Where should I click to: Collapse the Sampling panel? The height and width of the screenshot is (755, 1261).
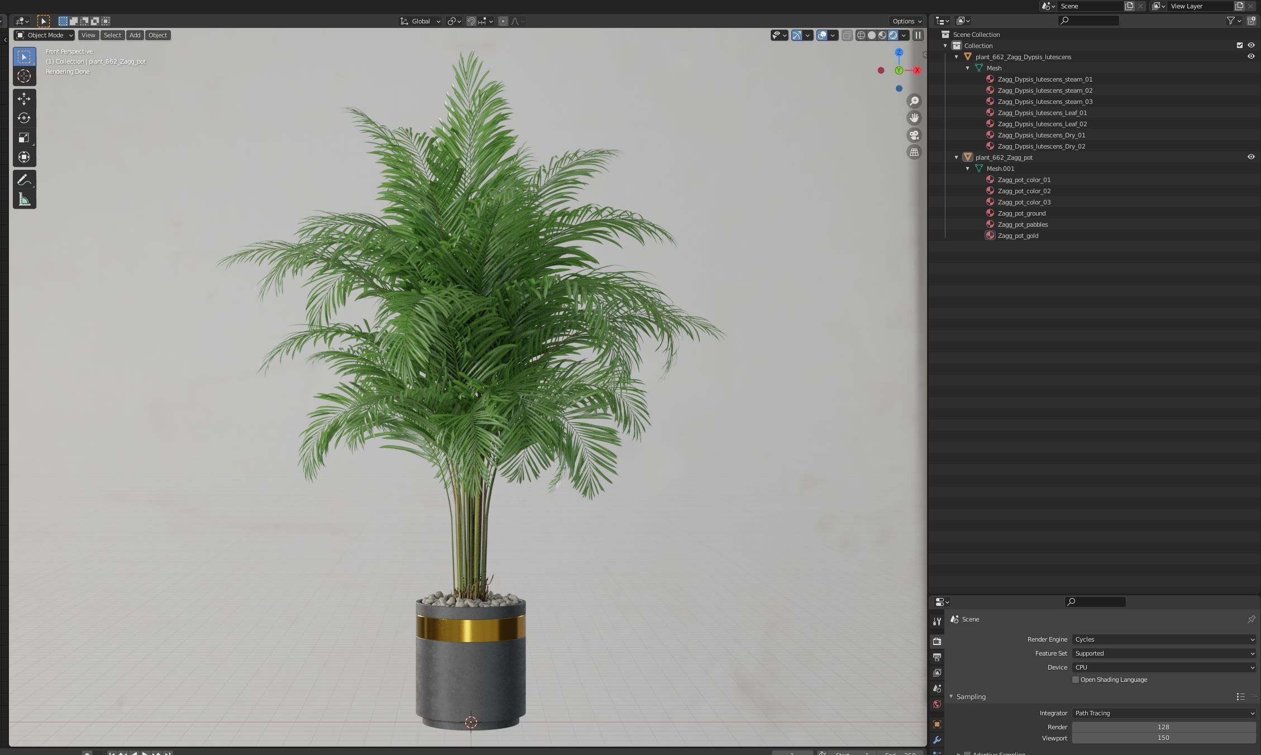click(x=951, y=696)
